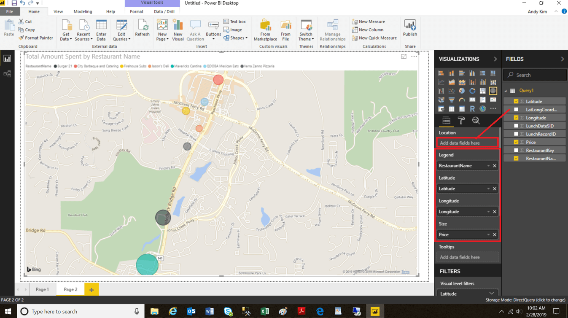Save the report using the title bar icon

click(14, 3)
